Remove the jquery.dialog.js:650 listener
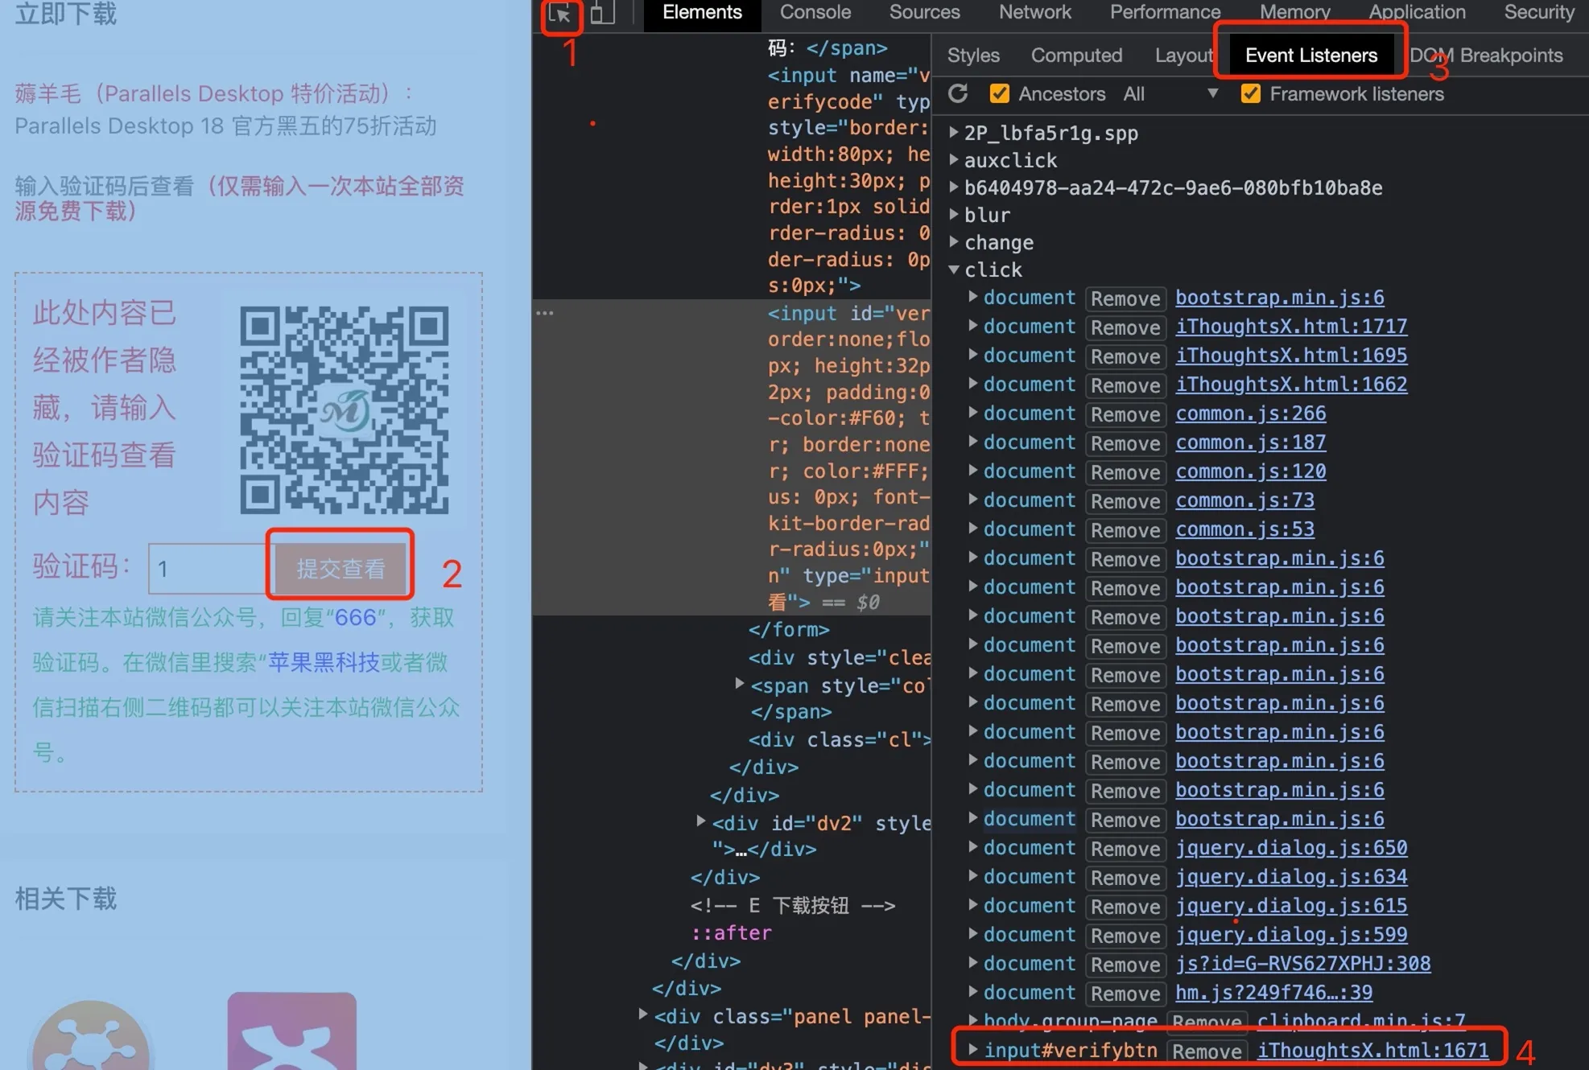1589x1070 pixels. (1125, 849)
